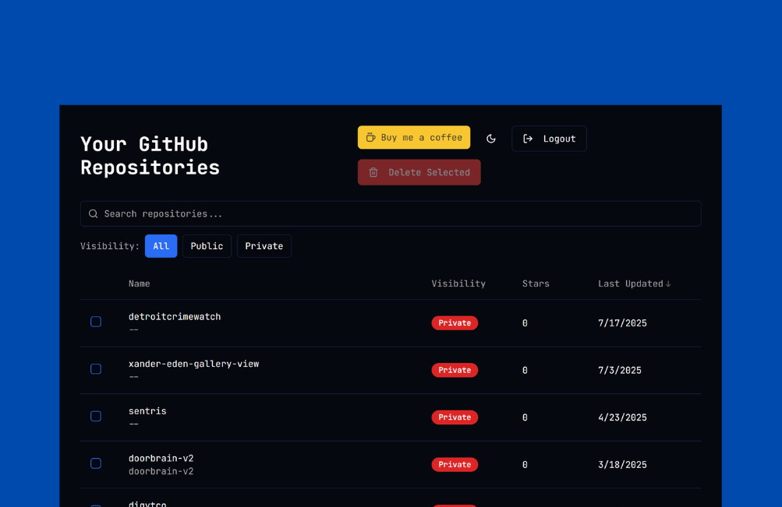The image size is (782, 507).
Task: Click the Delete Selected button
Action: tap(419, 172)
